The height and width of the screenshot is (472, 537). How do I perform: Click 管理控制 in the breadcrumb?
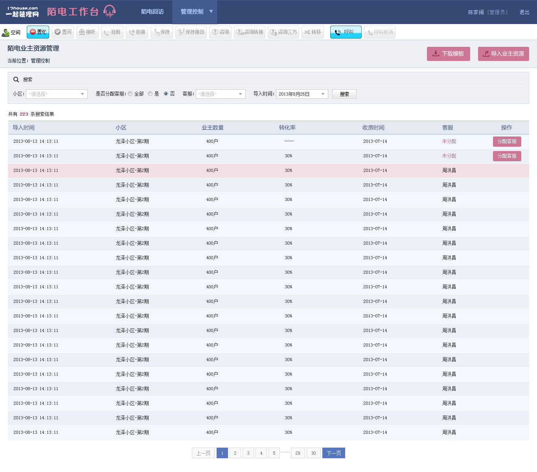point(40,61)
